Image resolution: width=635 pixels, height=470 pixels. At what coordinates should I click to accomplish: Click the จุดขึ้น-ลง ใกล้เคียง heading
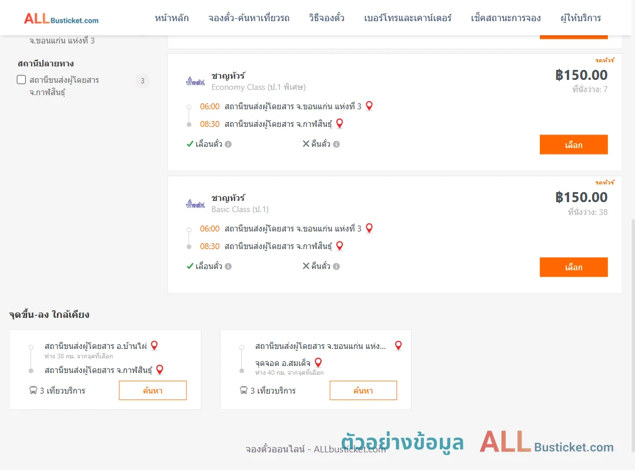[49, 314]
